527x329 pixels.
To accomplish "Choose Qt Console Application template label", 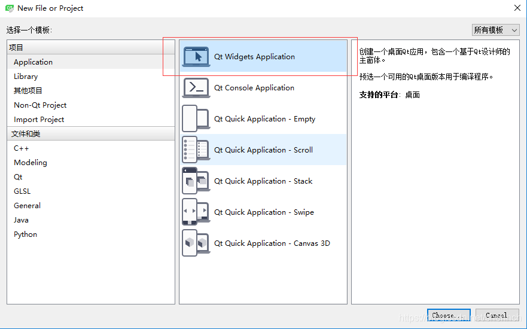I will tap(254, 88).
